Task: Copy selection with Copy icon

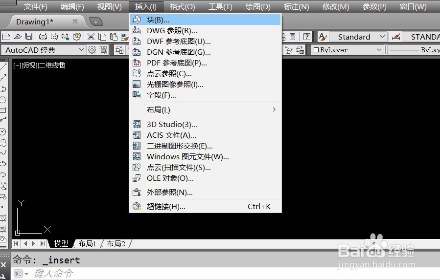Action: [x=102, y=37]
